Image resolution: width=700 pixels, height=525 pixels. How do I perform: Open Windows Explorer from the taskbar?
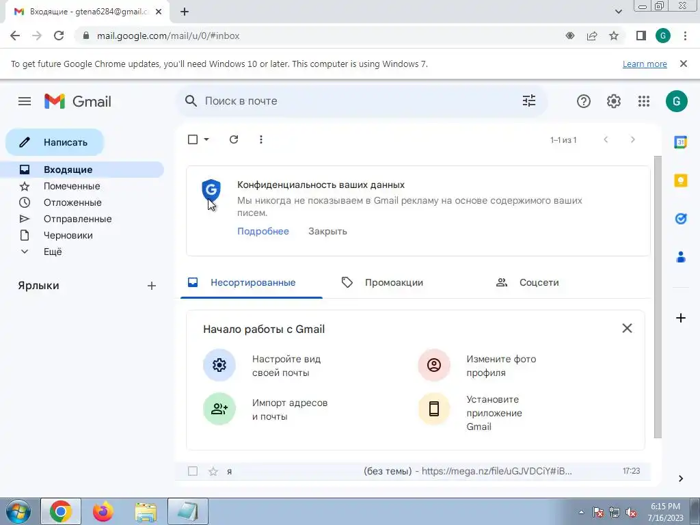(146, 511)
